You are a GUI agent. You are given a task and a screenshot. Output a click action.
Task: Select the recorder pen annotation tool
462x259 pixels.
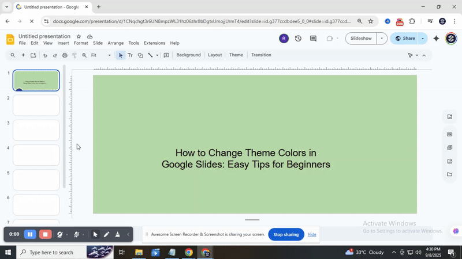tap(106, 234)
